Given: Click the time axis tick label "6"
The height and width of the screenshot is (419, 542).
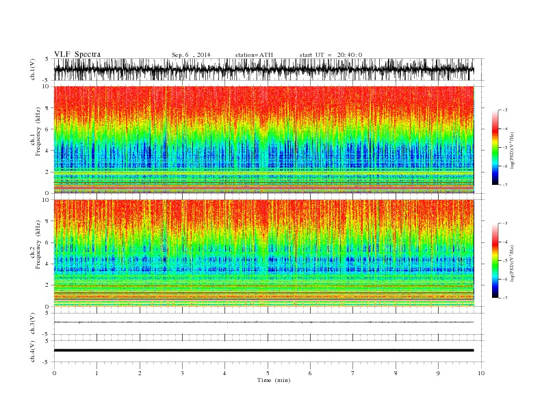Looking at the screenshot, I should coord(310,373).
